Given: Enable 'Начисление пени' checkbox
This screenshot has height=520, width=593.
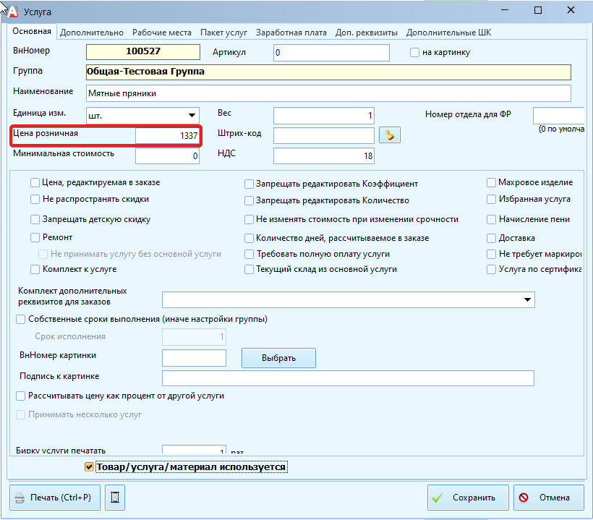Looking at the screenshot, I should coord(491,219).
